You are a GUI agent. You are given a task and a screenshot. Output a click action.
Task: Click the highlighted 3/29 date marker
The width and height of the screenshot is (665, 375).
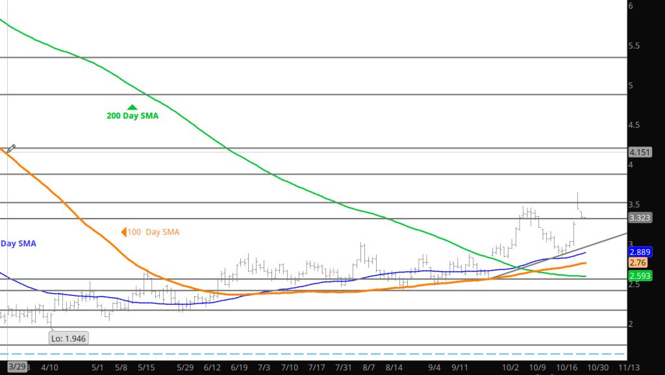tap(17, 367)
